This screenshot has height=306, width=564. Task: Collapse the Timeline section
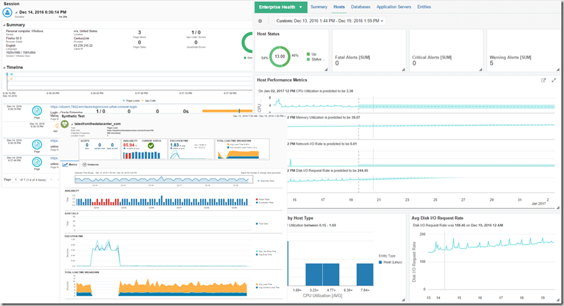4,68
